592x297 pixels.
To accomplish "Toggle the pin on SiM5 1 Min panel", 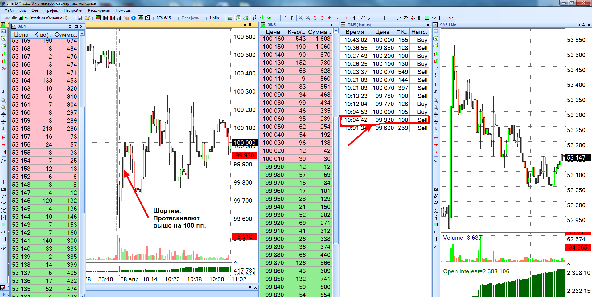I will tap(583, 25).
